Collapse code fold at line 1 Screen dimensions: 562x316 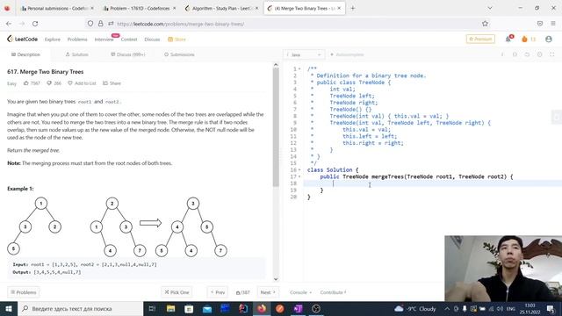299,68
